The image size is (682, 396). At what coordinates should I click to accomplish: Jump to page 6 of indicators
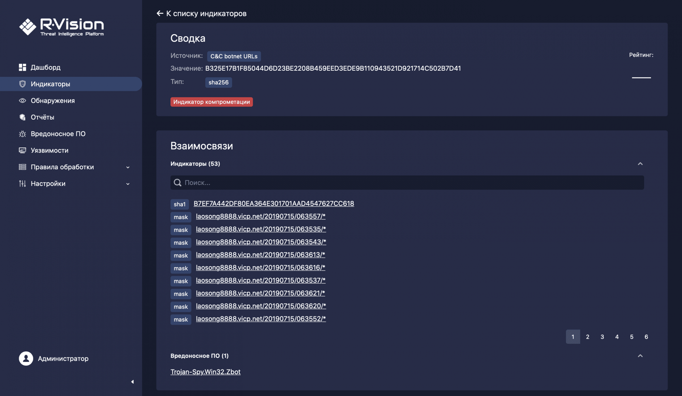(x=646, y=337)
